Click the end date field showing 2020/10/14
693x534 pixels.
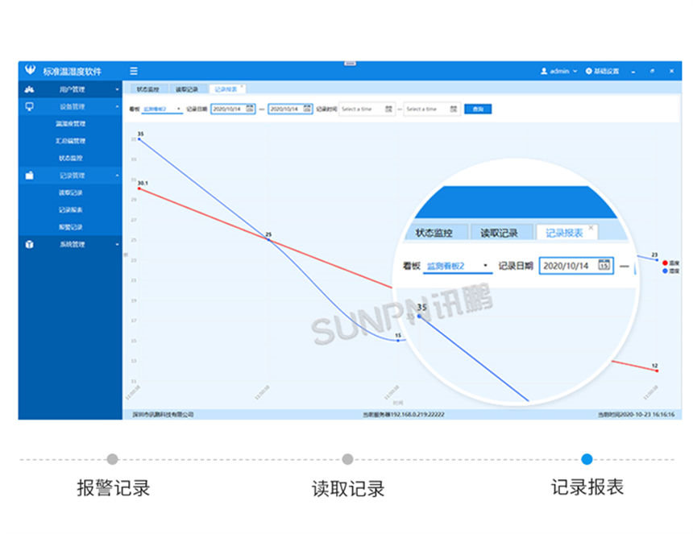[x=288, y=109]
